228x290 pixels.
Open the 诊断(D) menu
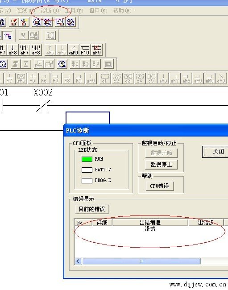point(50,11)
